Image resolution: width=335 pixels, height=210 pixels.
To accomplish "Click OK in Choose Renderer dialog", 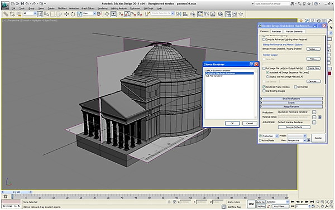I will pyautogui.click(x=232, y=123).
